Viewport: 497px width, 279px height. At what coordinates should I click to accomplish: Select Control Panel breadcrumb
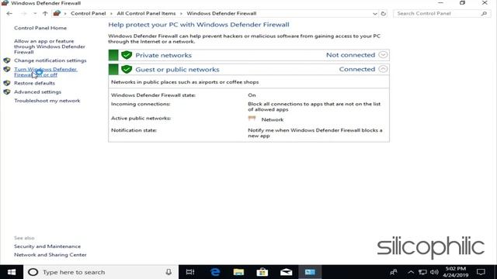tap(88, 14)
